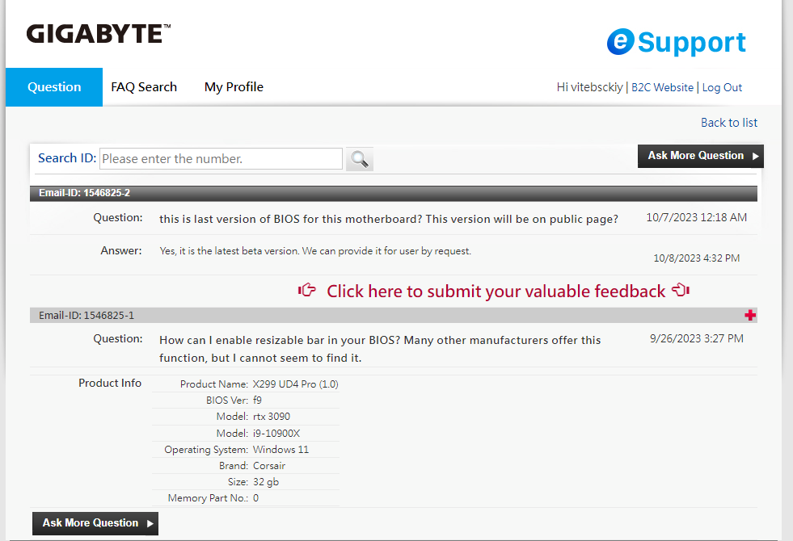793x541 pixels.
Task: Click the blue eSupport 'e' circle icon
Action: 620,42
